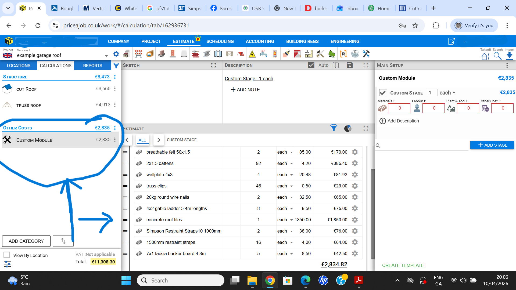Click the ADD STAGE button

click(492, 145)
